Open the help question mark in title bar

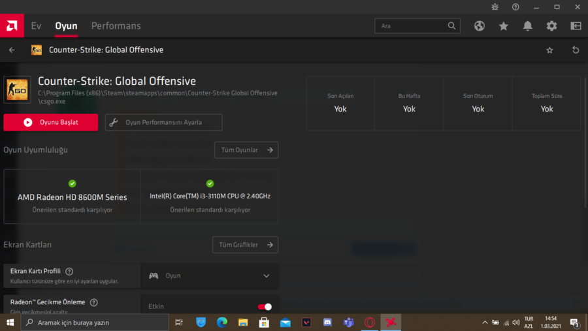(x=515, y=7)
